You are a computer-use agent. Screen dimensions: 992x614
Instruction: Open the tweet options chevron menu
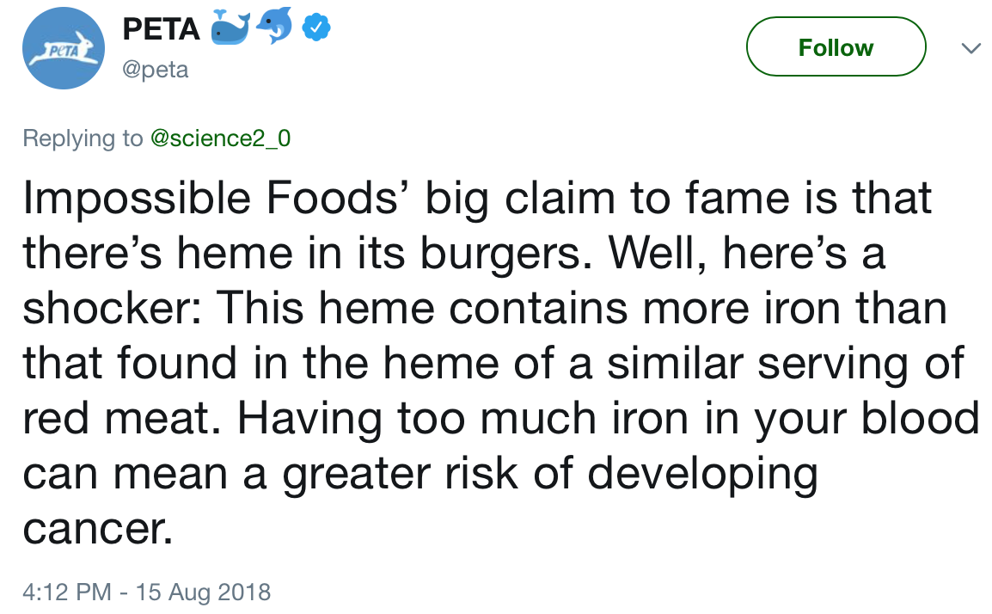[x=970, y=48]
